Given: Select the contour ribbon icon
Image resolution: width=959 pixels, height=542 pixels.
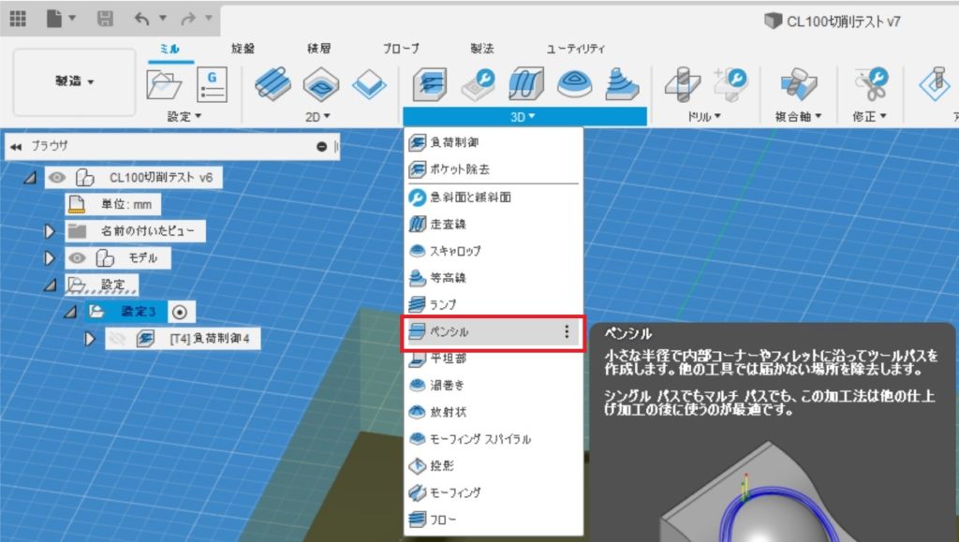Looking at the screenshot, I should (x=622, y=83).
